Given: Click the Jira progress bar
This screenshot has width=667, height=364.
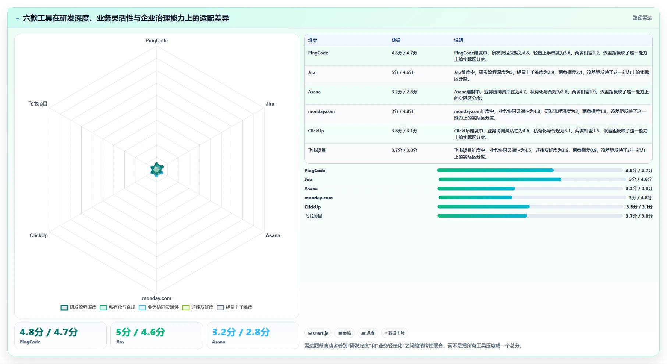Looking at the screenshot, I should pyautogui.click(x=532, y=179).
